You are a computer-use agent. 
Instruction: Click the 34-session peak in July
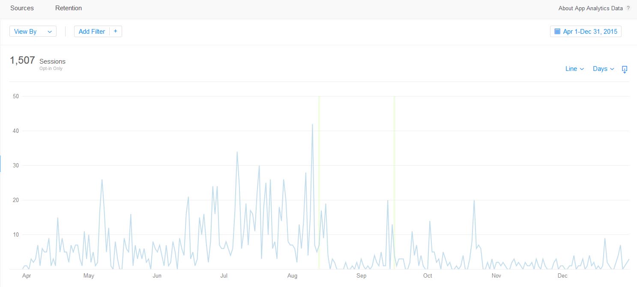[237, 152]
